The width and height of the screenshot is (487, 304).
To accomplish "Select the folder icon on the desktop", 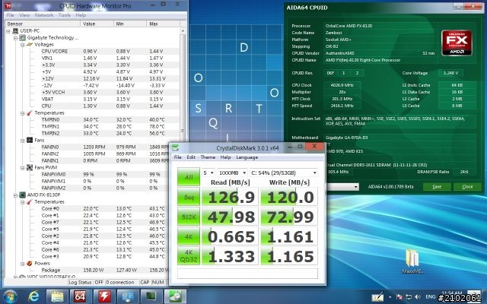I will 412,258.
